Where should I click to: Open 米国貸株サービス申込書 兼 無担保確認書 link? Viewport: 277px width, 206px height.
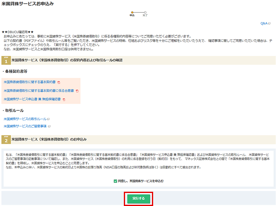(x=32, y=99)
